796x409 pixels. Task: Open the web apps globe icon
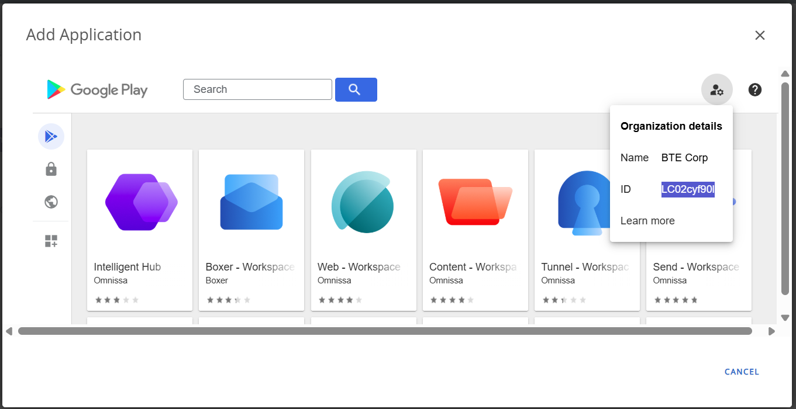point(51,202)
